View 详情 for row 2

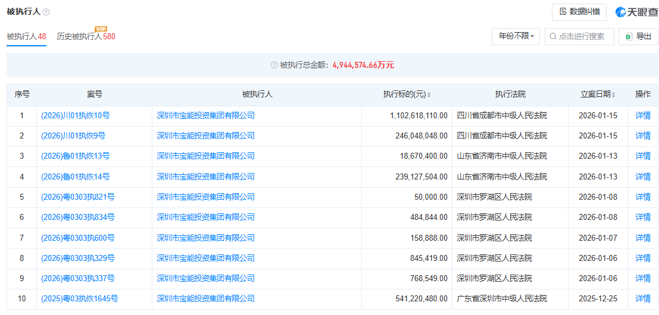643,136
